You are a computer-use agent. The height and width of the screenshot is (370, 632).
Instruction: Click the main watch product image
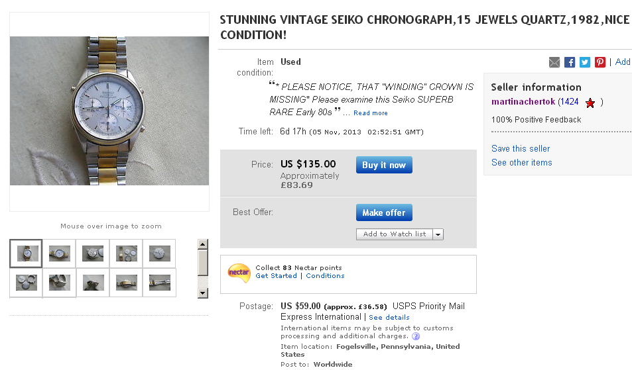[109, 111]
